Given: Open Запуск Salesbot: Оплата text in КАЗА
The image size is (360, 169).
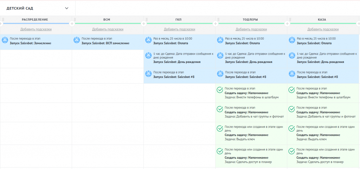Looking at the screenshot, I should point(314,43).
